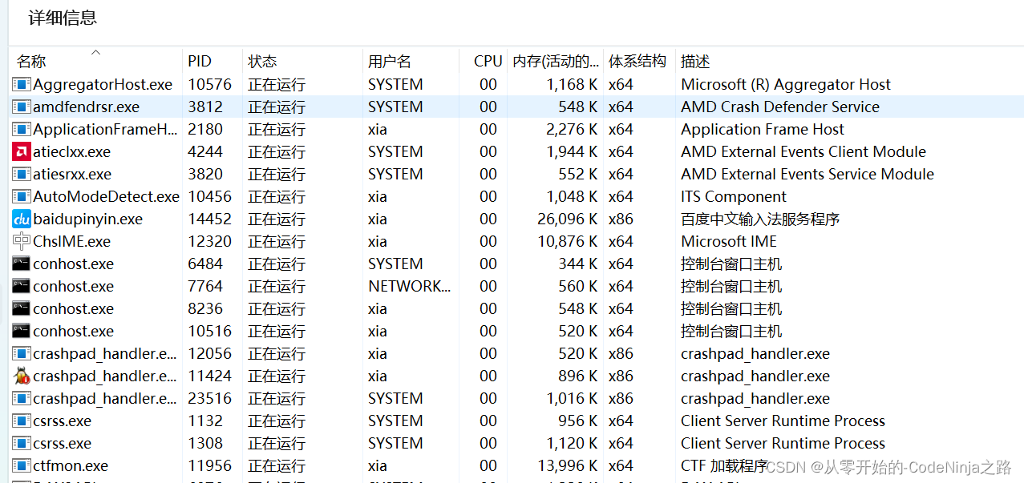Image resolution: width=1024 pixels, height=483 pixels.
Task: Select the atieclxx.exe process name
Action: click(x=72, y=151)
